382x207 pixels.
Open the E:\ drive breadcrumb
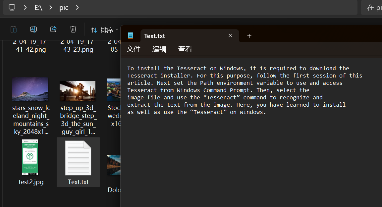38,8
